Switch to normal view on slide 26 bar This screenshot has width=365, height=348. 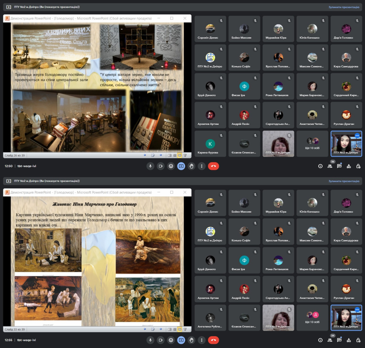tap(170, 155)
